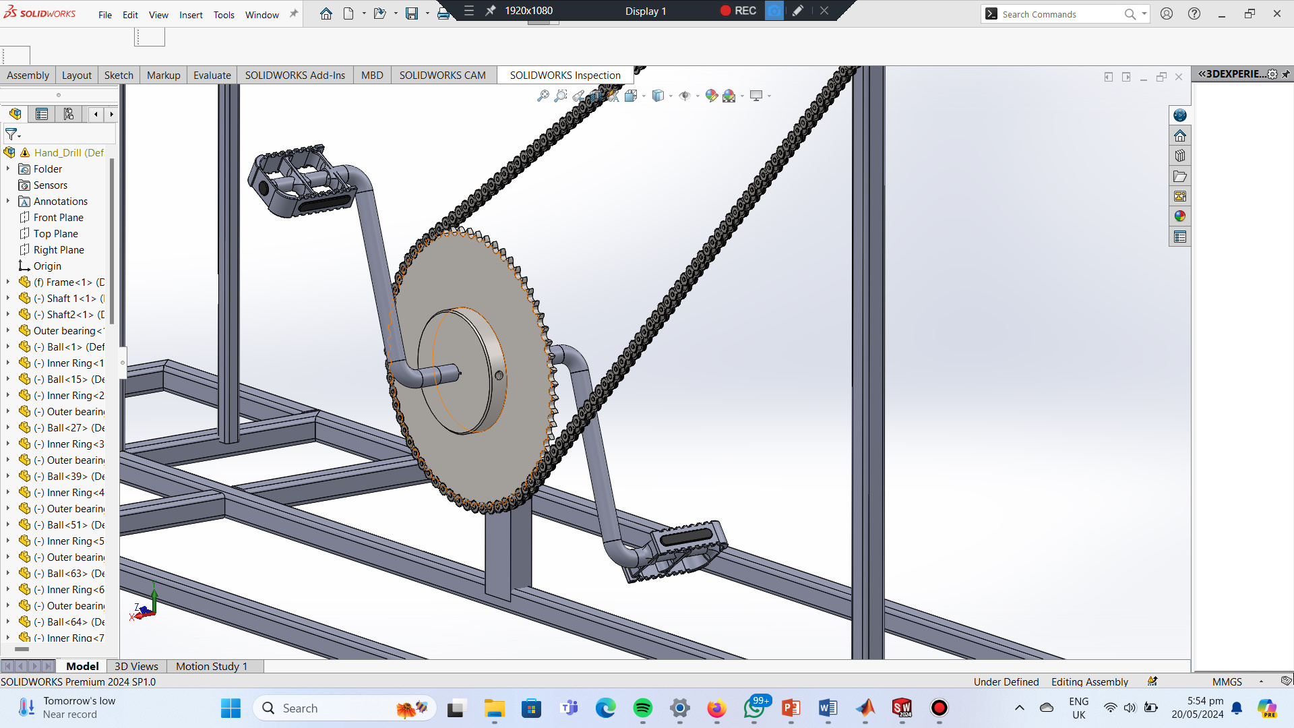The image size is (1294, 728).
Task: Pin the 3DEXPERIENCE panel with pushpin
Action: pos(1286,74)
